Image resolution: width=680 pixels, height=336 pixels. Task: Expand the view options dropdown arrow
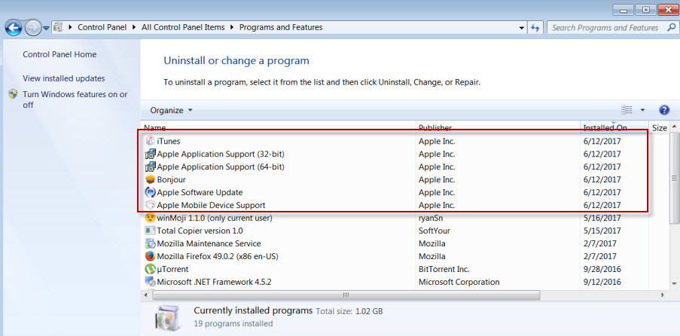click(642, 110)
